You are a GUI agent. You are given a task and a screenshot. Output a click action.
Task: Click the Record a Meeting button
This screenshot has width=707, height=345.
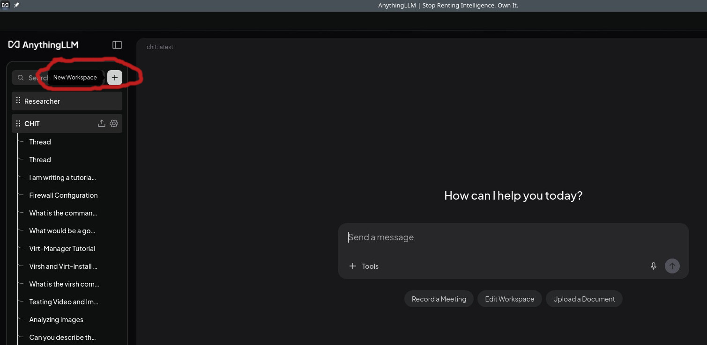(x=439, y=299)
